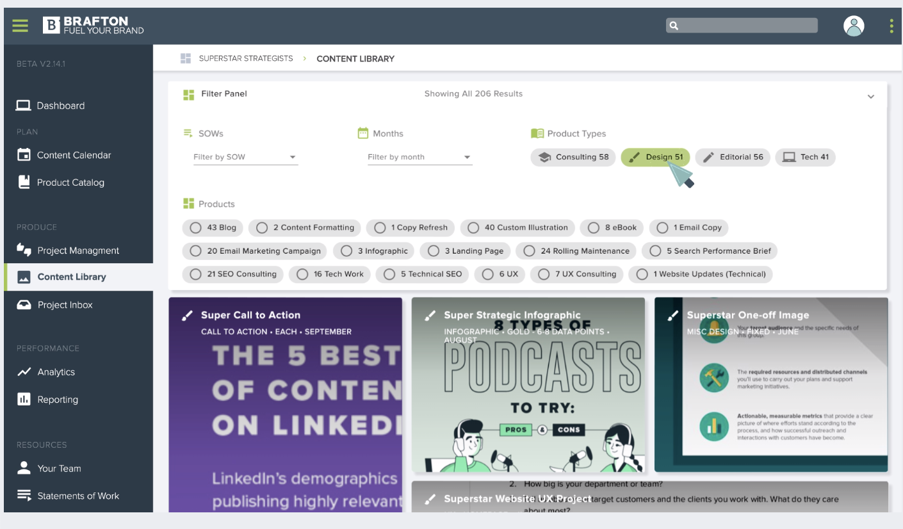Select the 43 Blog product radio button

195,227
